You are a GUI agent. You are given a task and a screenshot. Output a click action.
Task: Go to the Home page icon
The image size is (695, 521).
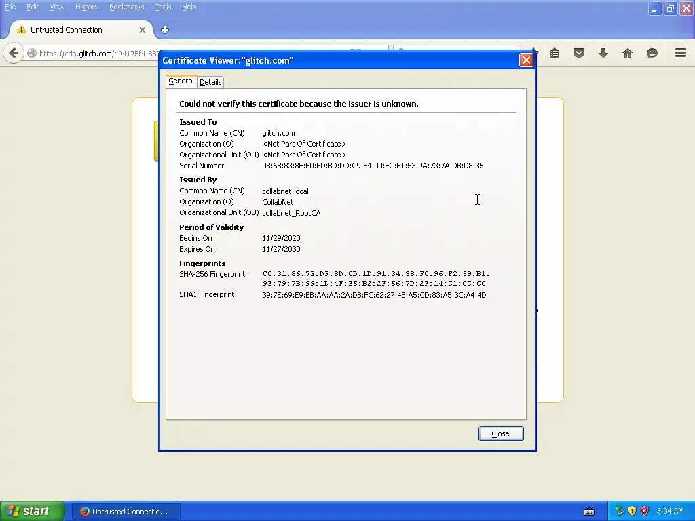coord(628,53)
